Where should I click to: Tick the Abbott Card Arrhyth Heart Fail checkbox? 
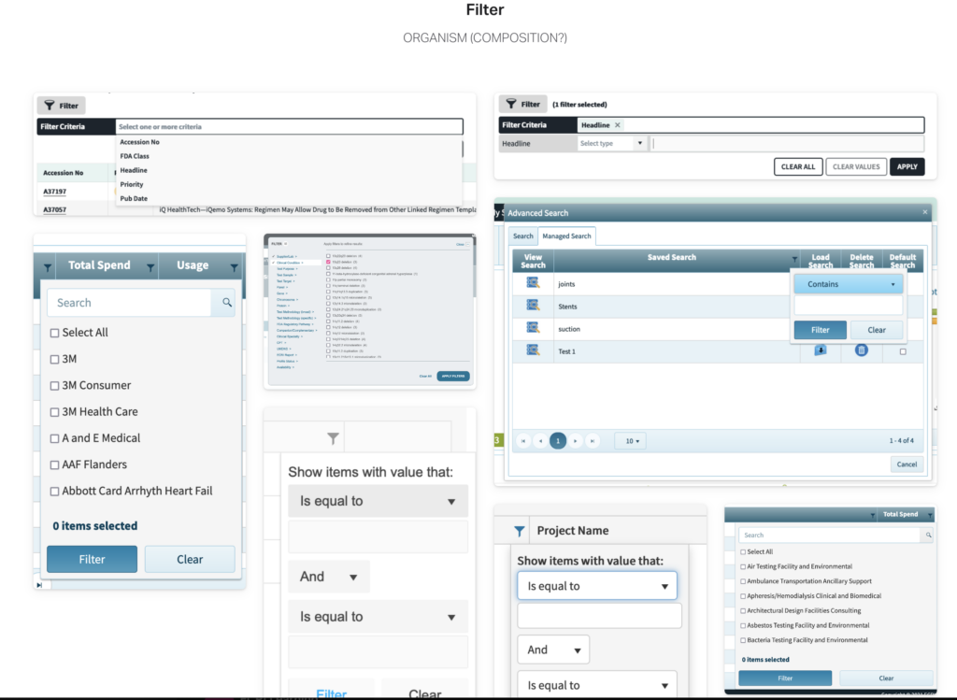point(54,492)
